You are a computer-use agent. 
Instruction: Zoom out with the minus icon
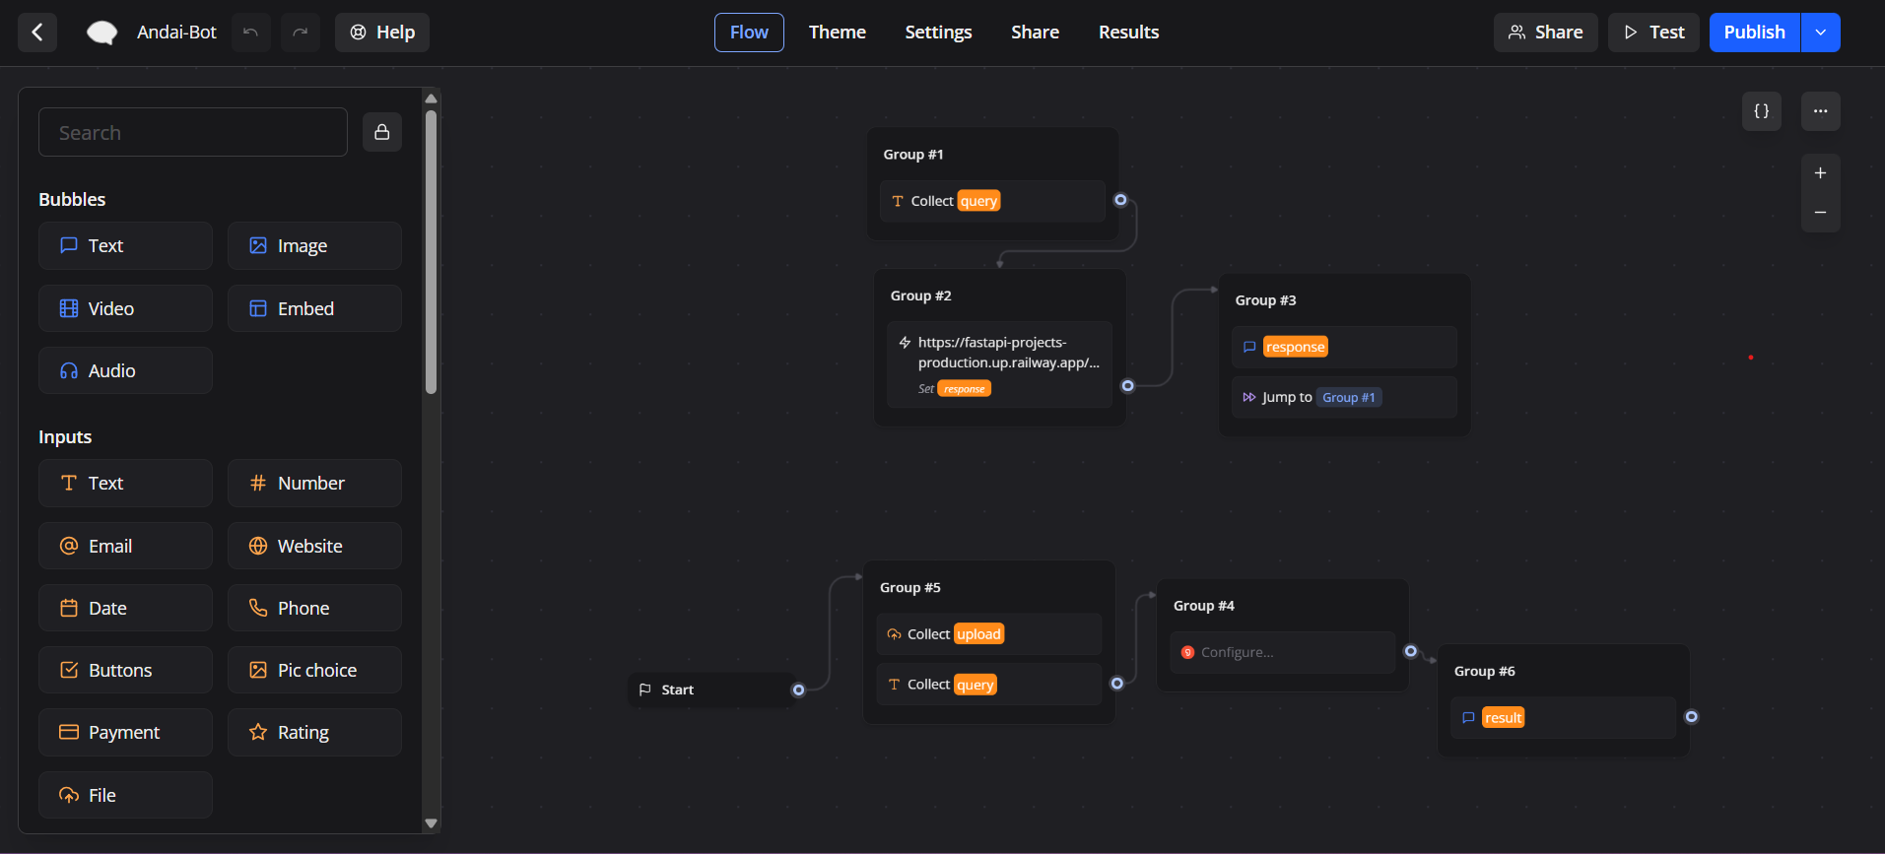pyautogui.click(x=1820, y=213)
